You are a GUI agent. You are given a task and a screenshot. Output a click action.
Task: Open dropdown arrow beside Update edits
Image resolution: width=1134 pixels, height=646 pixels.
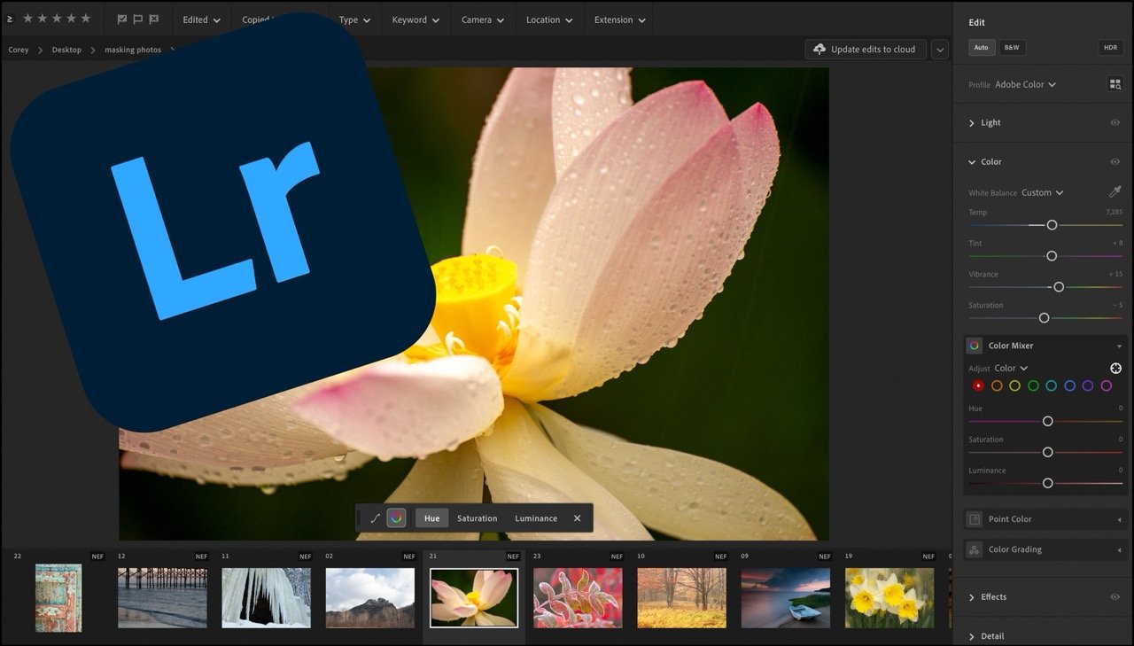[940, 50]
